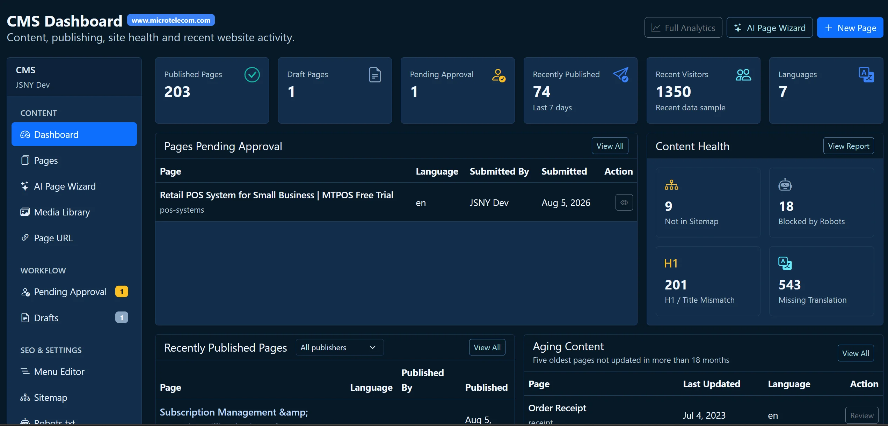Review the Order Receipt page
The width and height of the screenshot is (888, 426).
pyautogui.click(x=862, y=415)
